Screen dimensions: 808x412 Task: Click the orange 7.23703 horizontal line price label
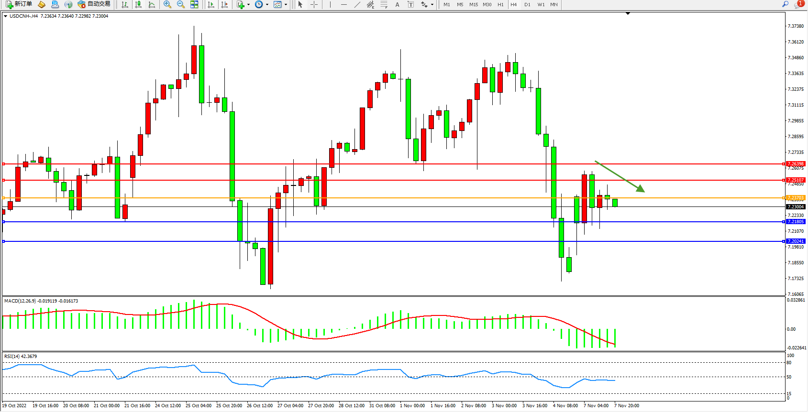(796, 198)
